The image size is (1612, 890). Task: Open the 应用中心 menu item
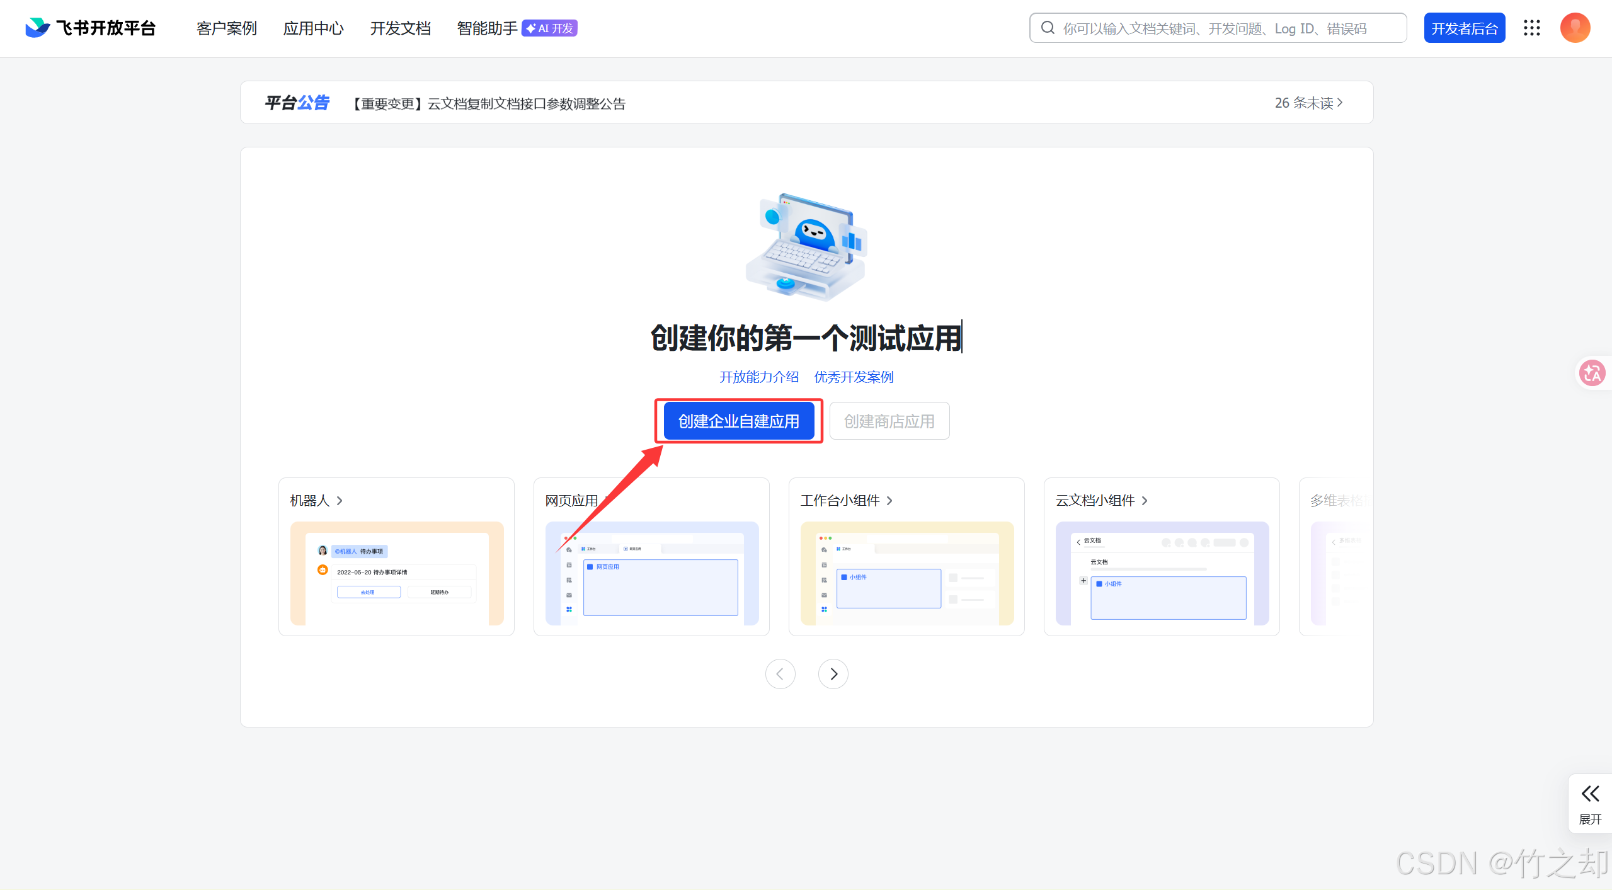[x=313, y=28]
